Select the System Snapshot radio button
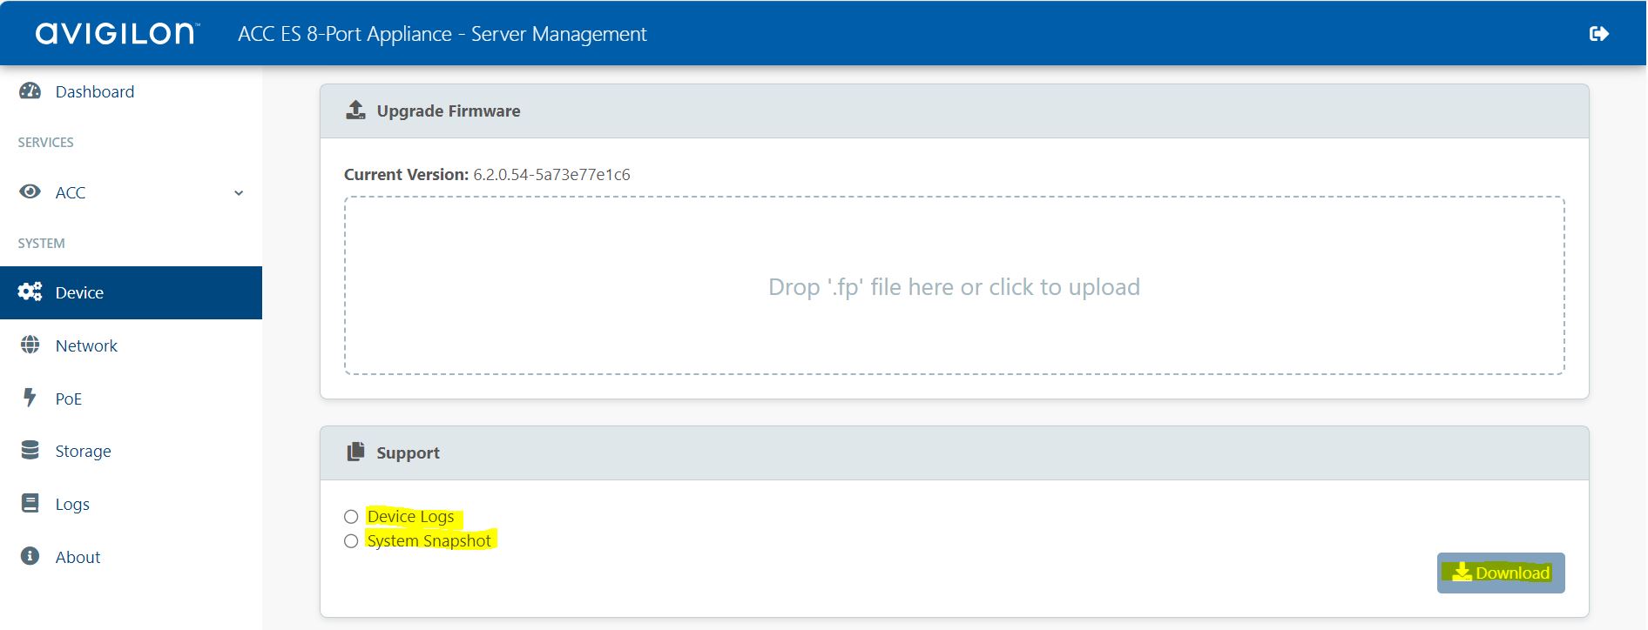Screen dimensions: 1648x630 pyautogui.click(x=351, y=541)
